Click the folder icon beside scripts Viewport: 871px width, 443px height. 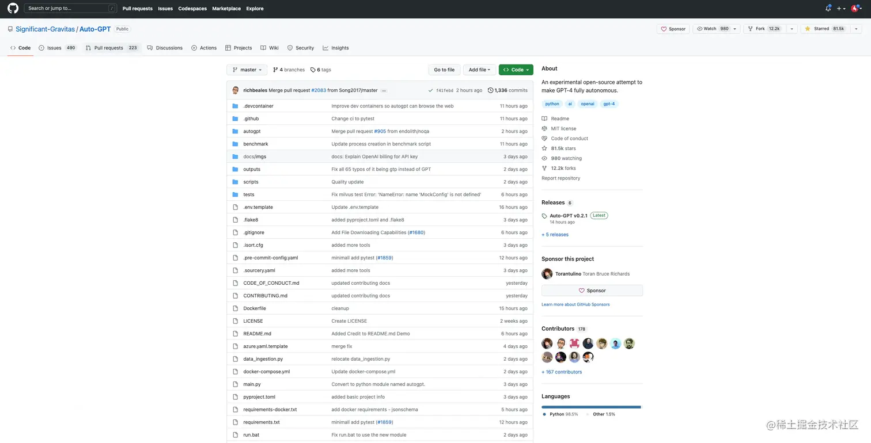coord(235,182)
